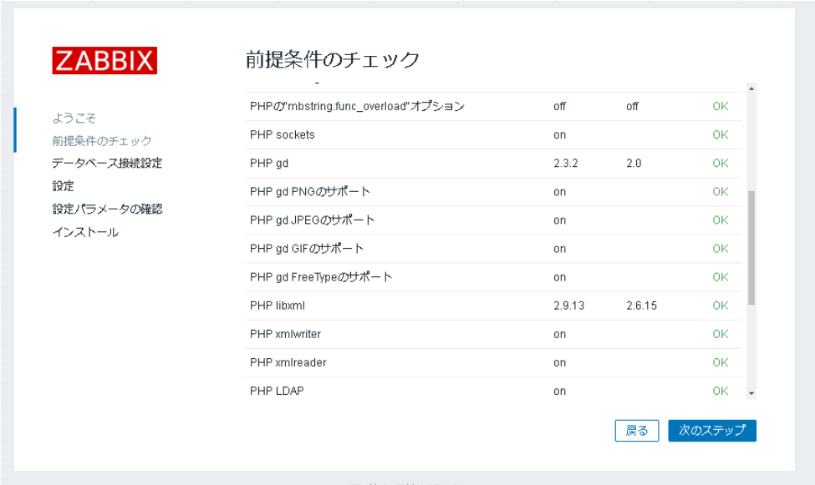Screen dimensions: 815x485
Task: Click the PHP gd row label
Action: coord(268,163)
